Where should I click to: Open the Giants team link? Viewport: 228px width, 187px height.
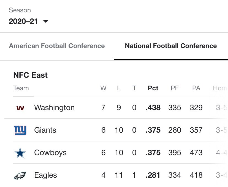click(45, 130)
